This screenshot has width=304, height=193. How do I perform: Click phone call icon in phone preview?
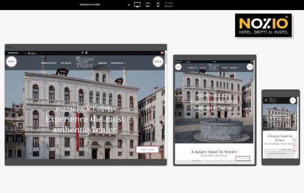pos(294,140)
